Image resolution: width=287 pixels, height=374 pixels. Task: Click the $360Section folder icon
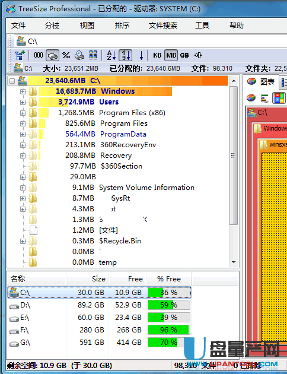(x=33, y=166)
